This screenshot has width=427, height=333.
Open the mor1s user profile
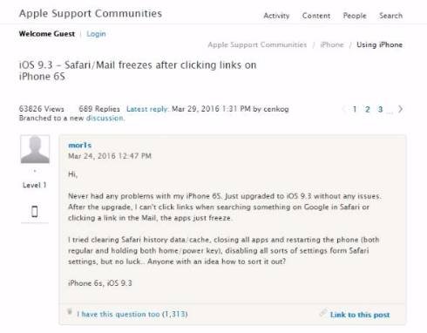click(79, 145)
